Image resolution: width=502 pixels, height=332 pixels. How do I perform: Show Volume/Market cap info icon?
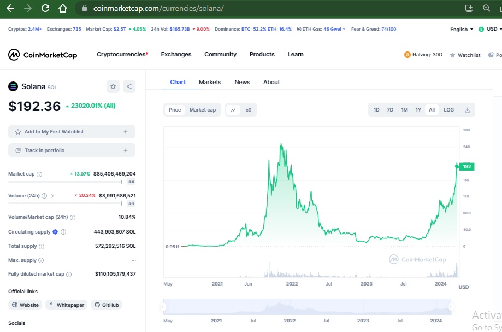[x=73, y=218]
